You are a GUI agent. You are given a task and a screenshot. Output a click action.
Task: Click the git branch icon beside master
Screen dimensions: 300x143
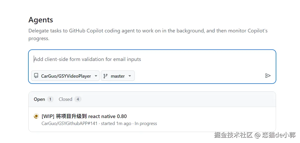(105, 76)
